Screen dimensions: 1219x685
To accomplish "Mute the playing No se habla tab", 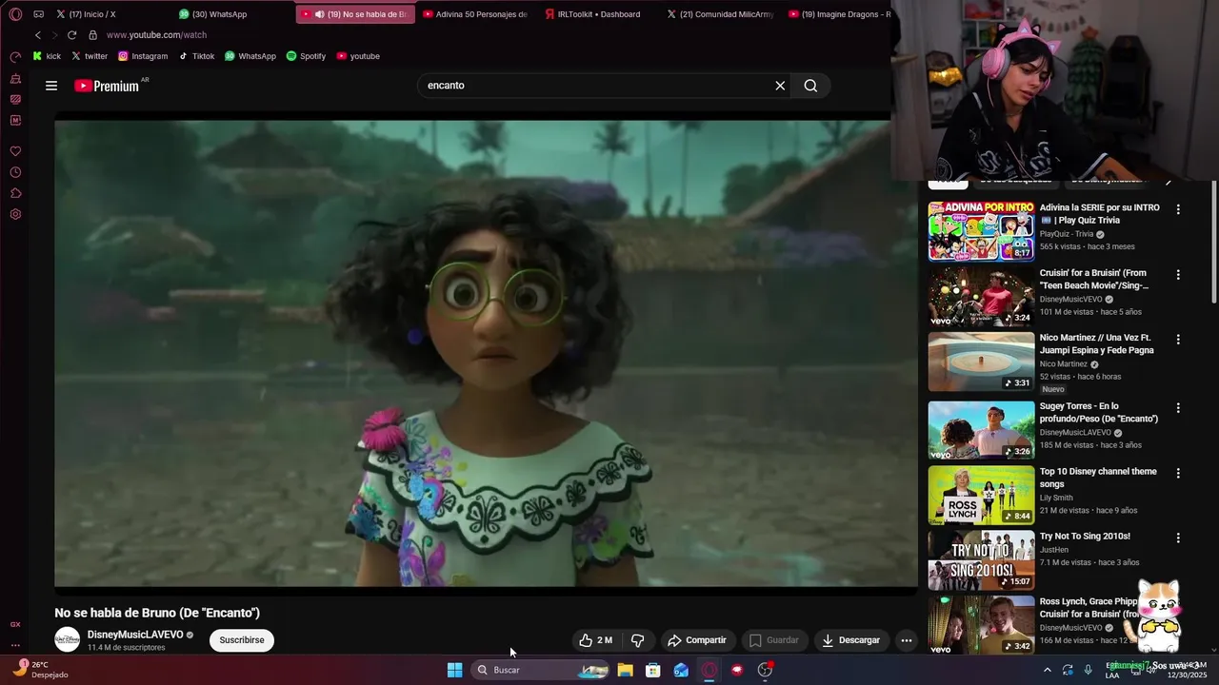I will pyautogui.click(x=319, y=14).
